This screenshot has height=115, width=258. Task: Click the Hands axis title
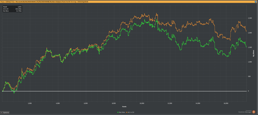point(124,107)
